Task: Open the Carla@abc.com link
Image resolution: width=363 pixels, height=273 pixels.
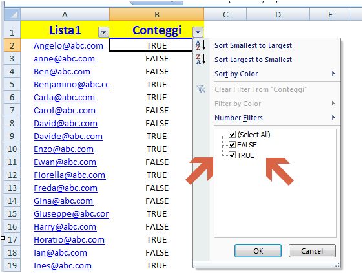Action: [64, 98]
